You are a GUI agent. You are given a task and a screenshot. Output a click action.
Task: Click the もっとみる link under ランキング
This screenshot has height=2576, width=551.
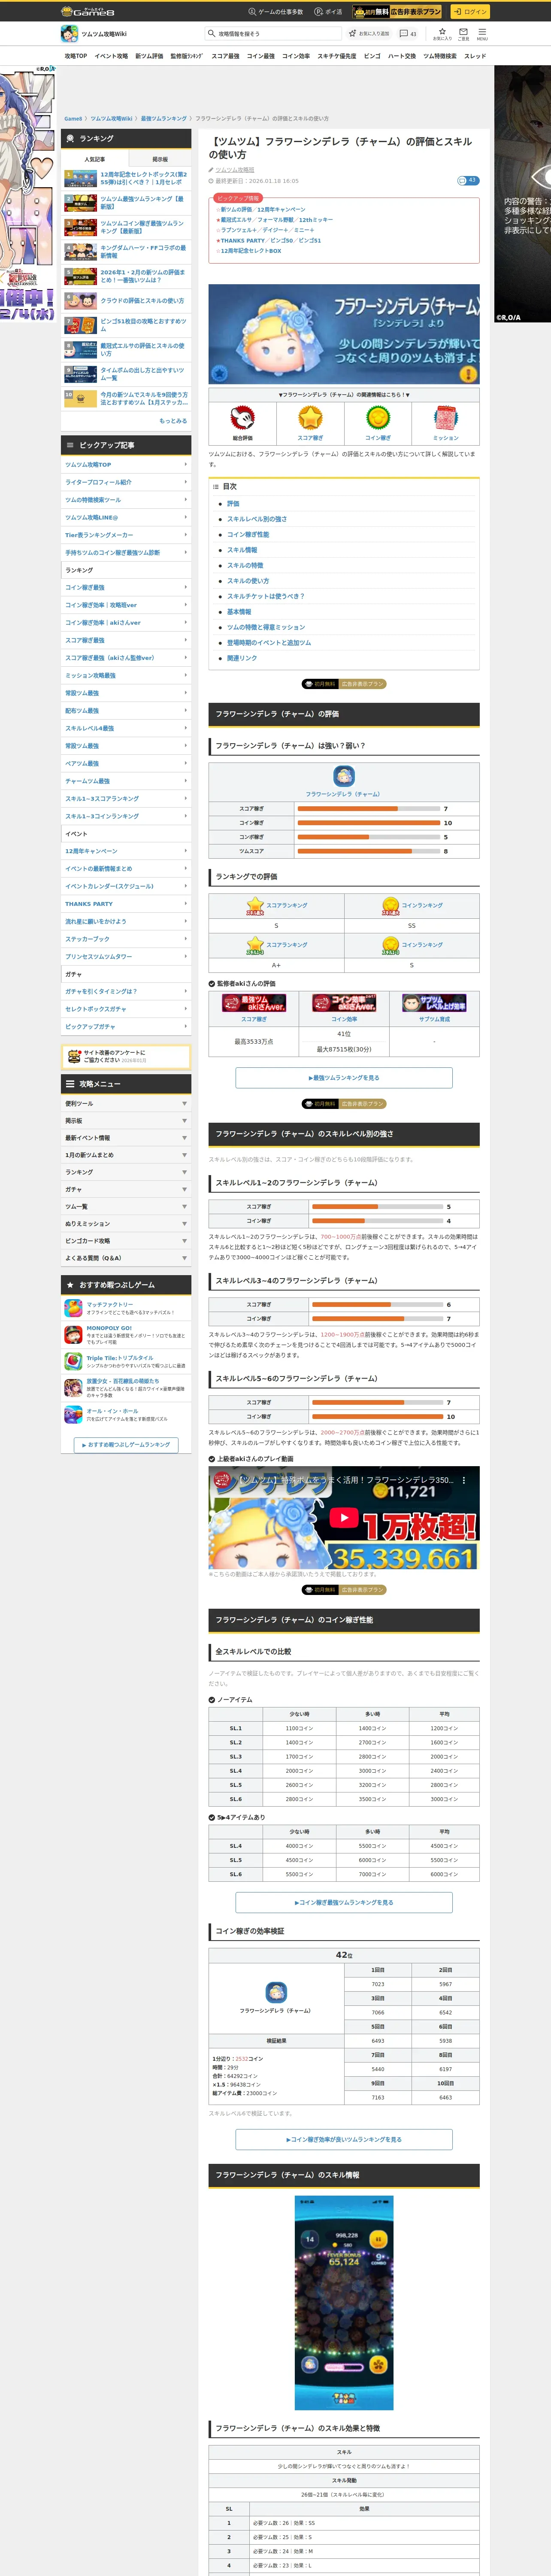point(173,421)
